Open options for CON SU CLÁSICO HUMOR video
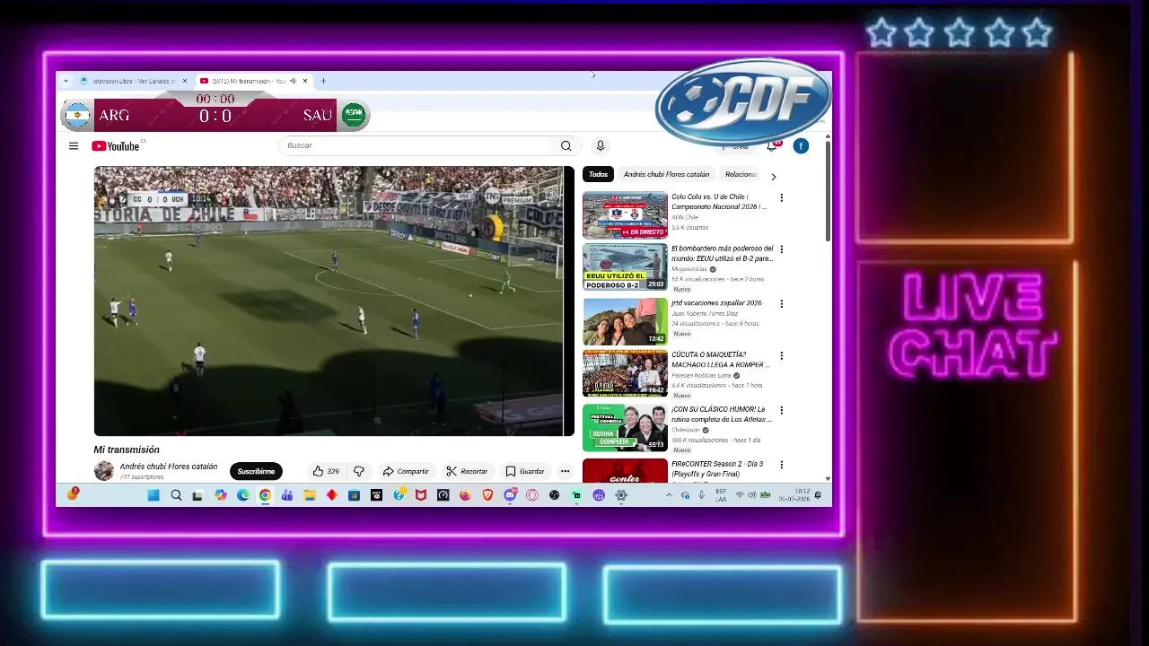 [x=781, y=410]
